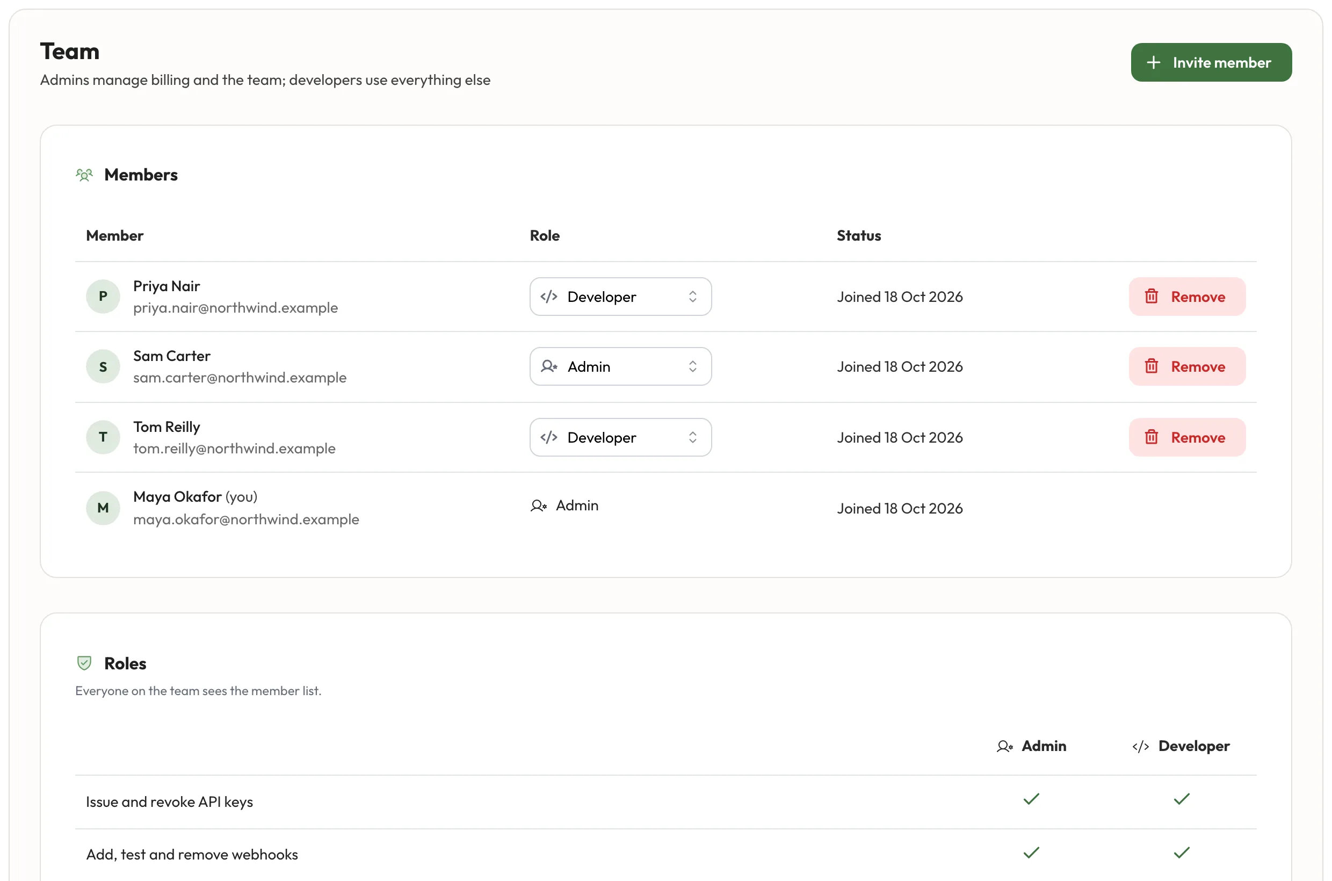Click the Admin checkmark for webhooks row
Viewport: 1332px width, 881px height.
(1031, 853)
